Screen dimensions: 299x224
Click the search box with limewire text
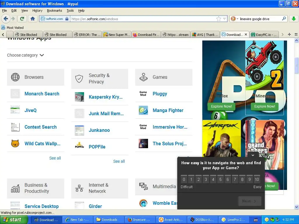click(x=259, y=19)
